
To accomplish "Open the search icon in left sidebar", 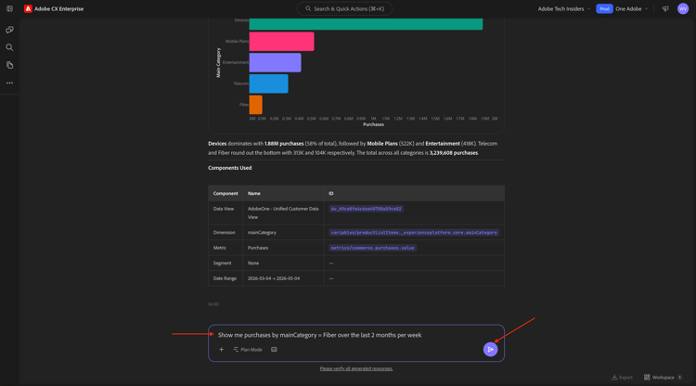I will (x=9, y=47).
